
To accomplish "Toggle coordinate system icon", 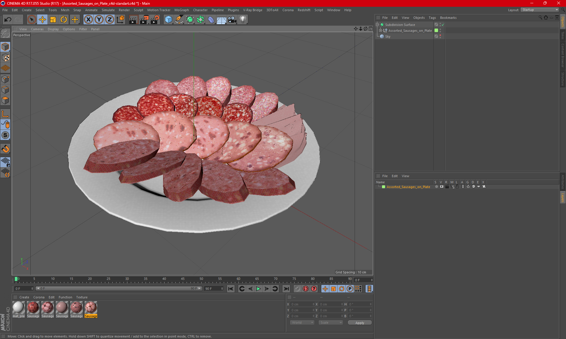I will [121, 20].
